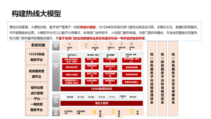Viewport: 211px width, 119px height.
Task: Click the 统一政务服务平台安全保障体系 vertical column
Action: [173, 78]
